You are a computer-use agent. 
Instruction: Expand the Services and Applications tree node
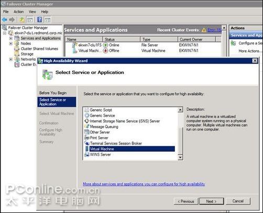(x=10, y=38)
